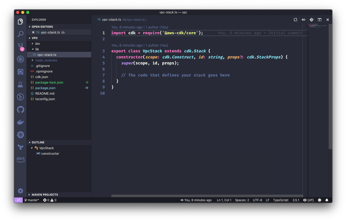
Task: Show notifications via the bell icon
Action: tap(327, 200)
